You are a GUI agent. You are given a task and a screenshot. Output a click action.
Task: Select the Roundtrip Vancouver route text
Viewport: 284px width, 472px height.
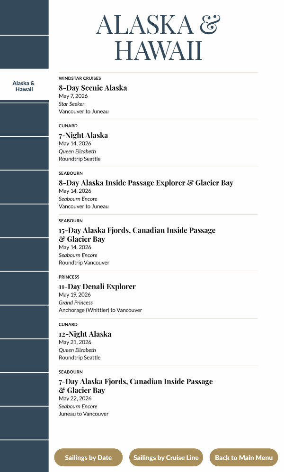tap(84, 263)
